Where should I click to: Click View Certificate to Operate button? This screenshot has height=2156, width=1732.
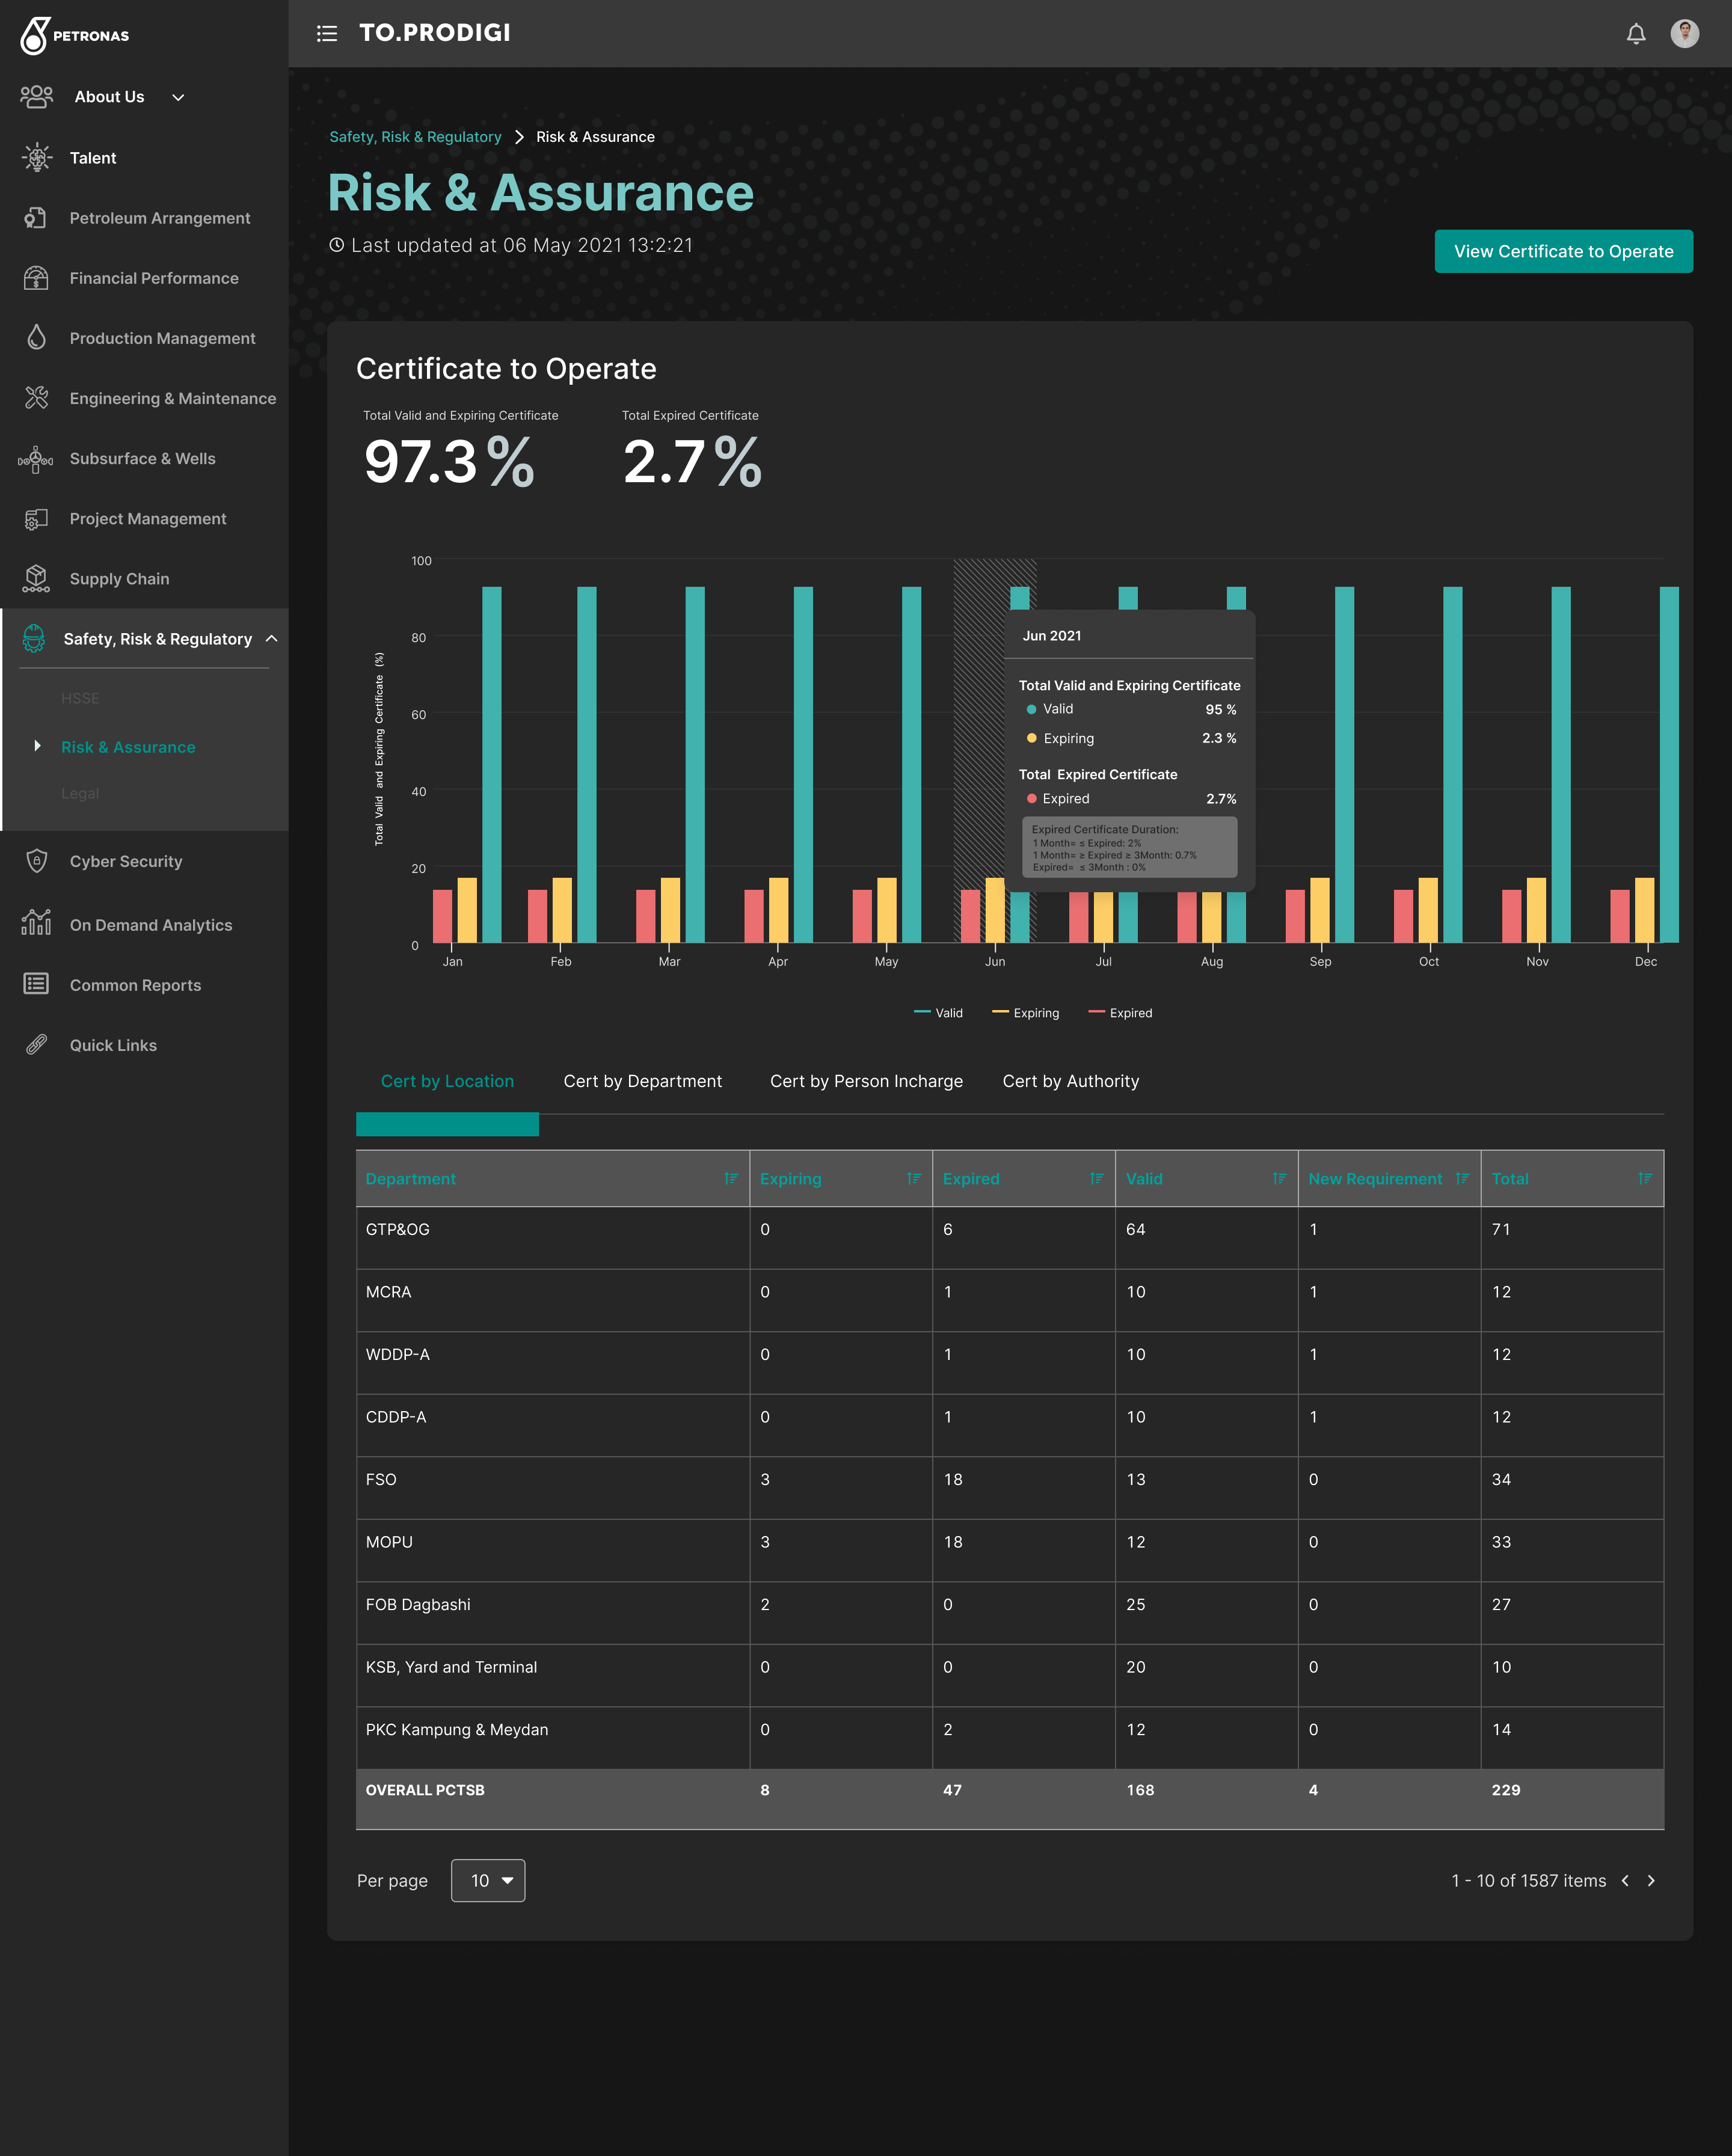pos(1563,251)
